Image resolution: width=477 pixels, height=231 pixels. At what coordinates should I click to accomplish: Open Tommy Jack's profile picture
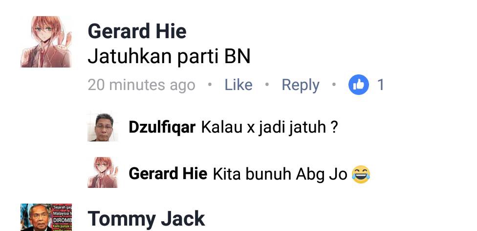click(x=46, y=217)
